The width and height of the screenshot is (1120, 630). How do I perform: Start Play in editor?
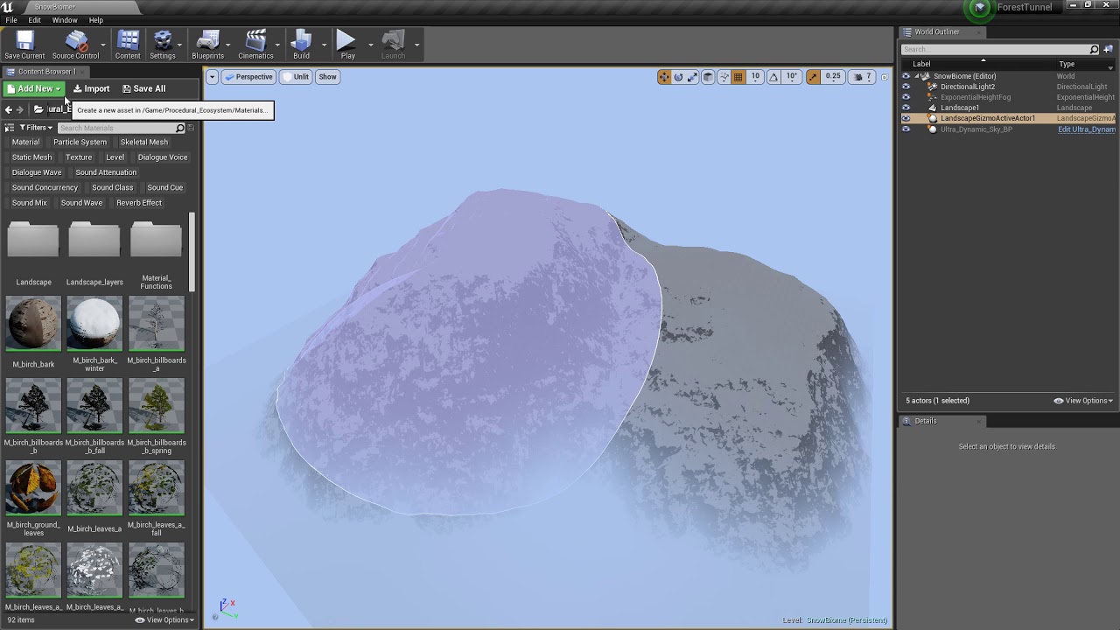point(347,45)
